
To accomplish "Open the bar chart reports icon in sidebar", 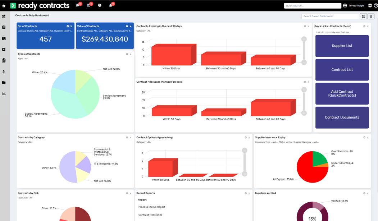I will pyautogui.click(x=4, y=94).
